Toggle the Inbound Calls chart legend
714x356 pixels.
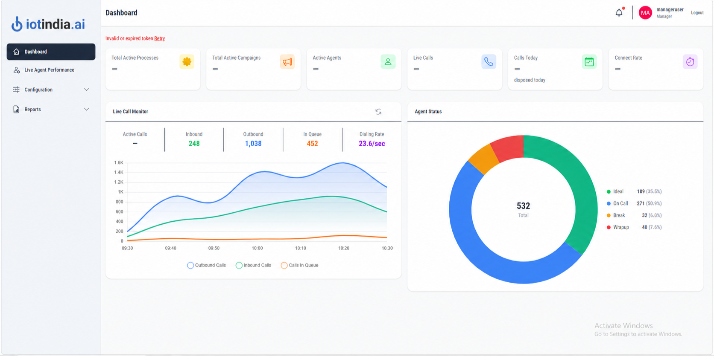click(x=253, y=265)
